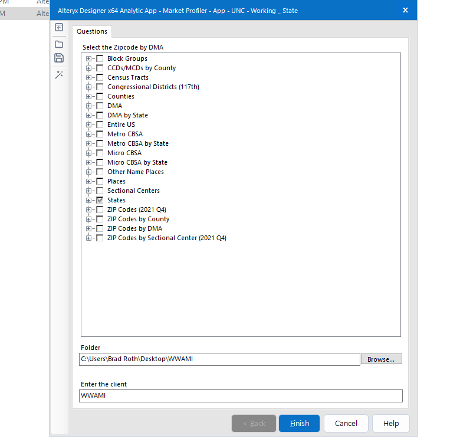The image size is (460, 439).
Task: Click the Cancel button
Action: tap(346, 423)
